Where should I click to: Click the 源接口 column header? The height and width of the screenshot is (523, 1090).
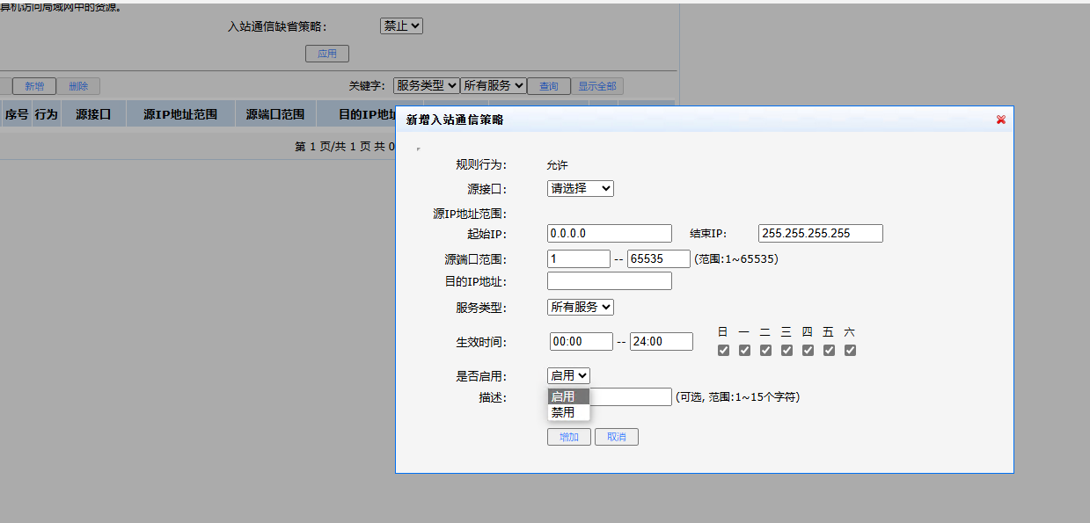click(x=93, y=113)
